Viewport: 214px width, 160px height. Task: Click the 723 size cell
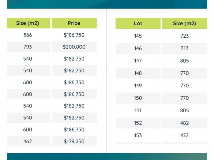pyautogui.click(x=185, y=36)
